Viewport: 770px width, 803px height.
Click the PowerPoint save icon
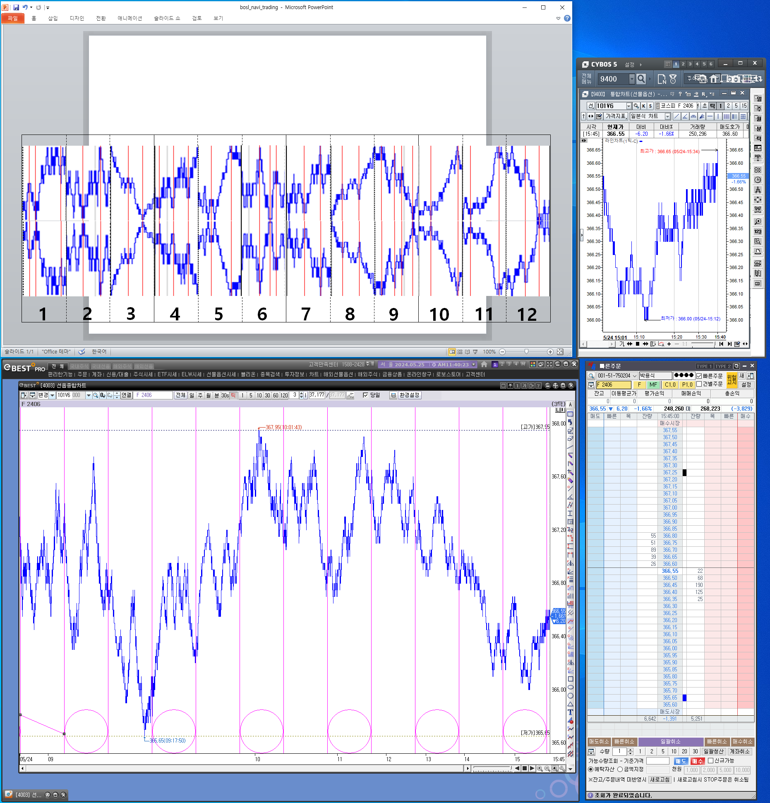pyautogui.click(x=16, y=7)
